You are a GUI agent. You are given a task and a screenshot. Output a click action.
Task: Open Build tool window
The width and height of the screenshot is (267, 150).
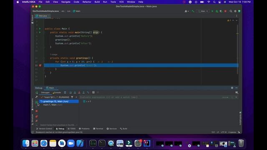click(x=123, y=129)
